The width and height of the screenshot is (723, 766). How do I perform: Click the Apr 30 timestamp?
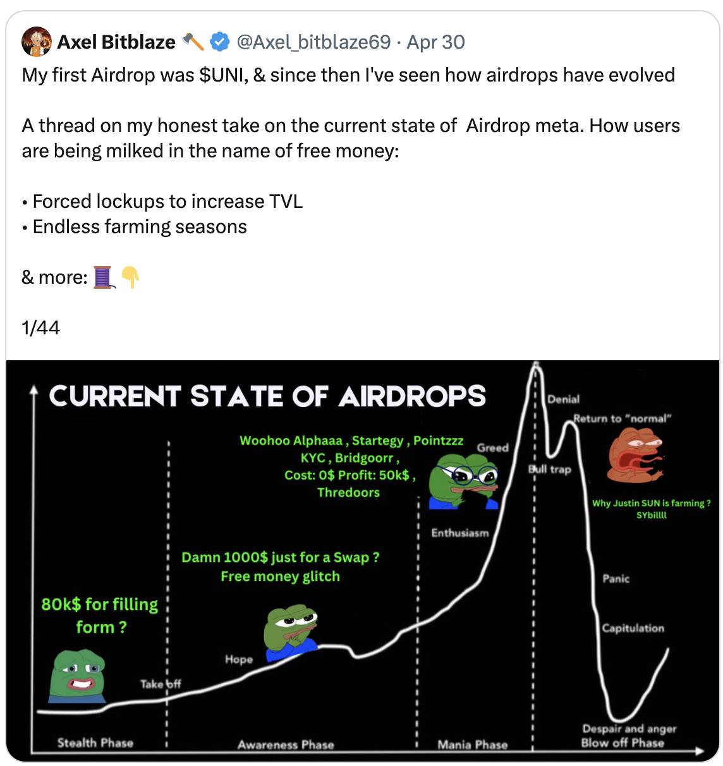[435, 42]
